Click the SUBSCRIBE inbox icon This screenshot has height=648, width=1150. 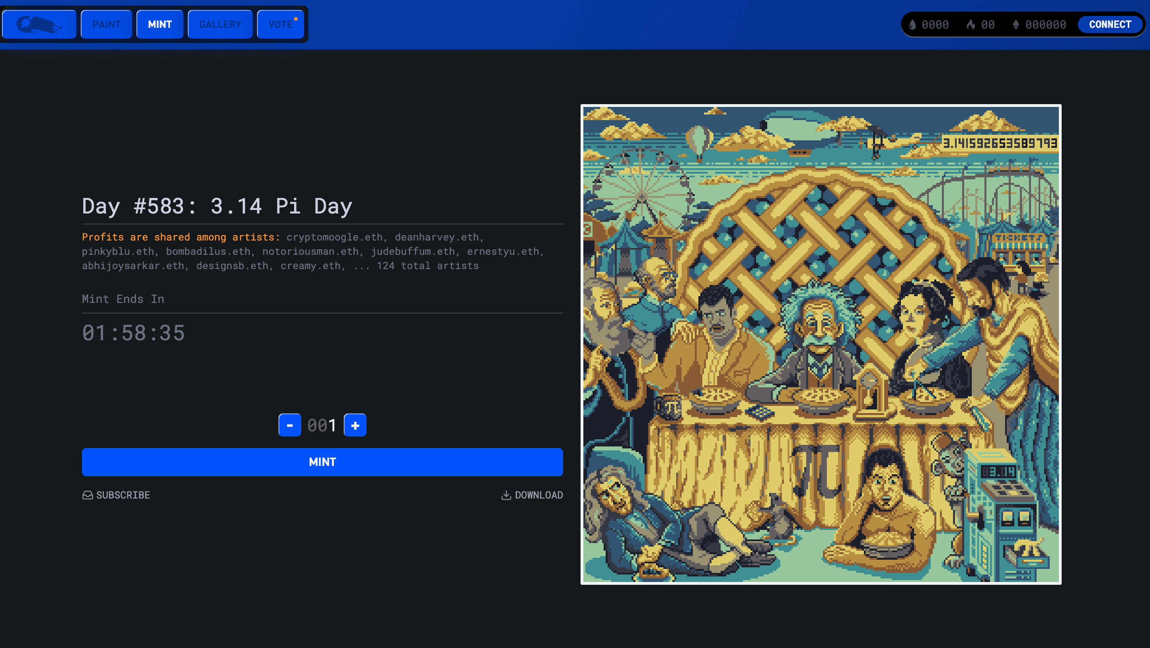(88, 495)
